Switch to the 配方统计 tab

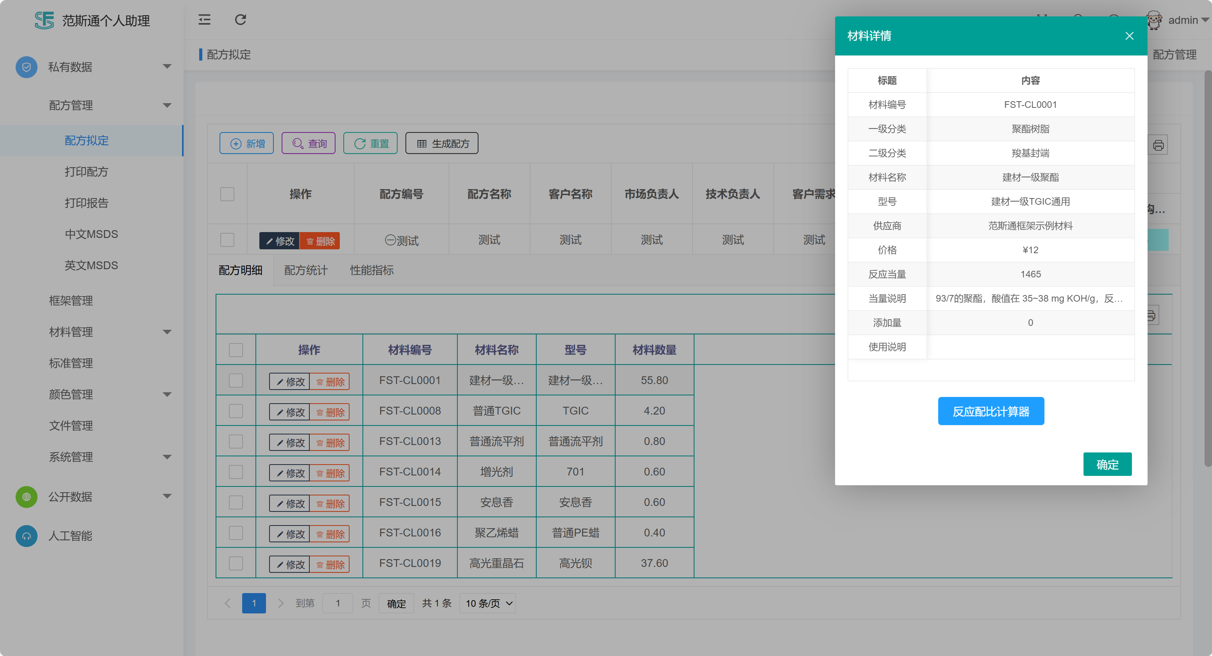[x=306, y=271]
